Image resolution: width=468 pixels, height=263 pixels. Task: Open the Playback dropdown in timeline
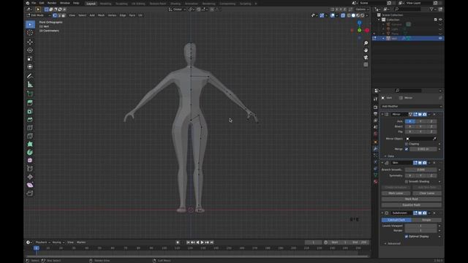[x=42, y=243]
